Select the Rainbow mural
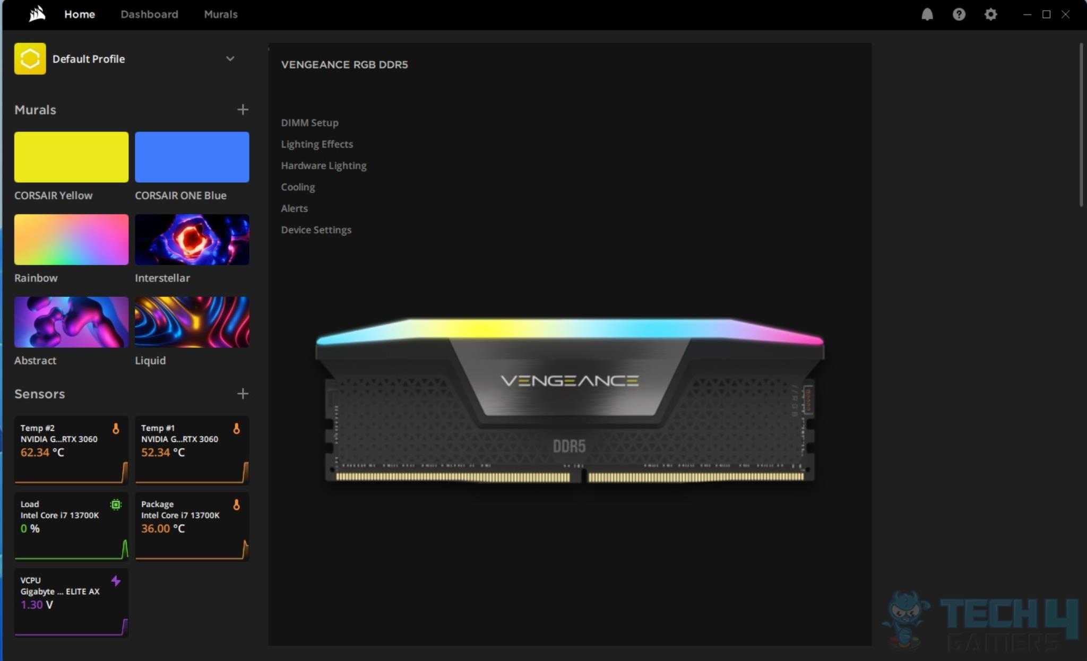 [x=71, y=239]
